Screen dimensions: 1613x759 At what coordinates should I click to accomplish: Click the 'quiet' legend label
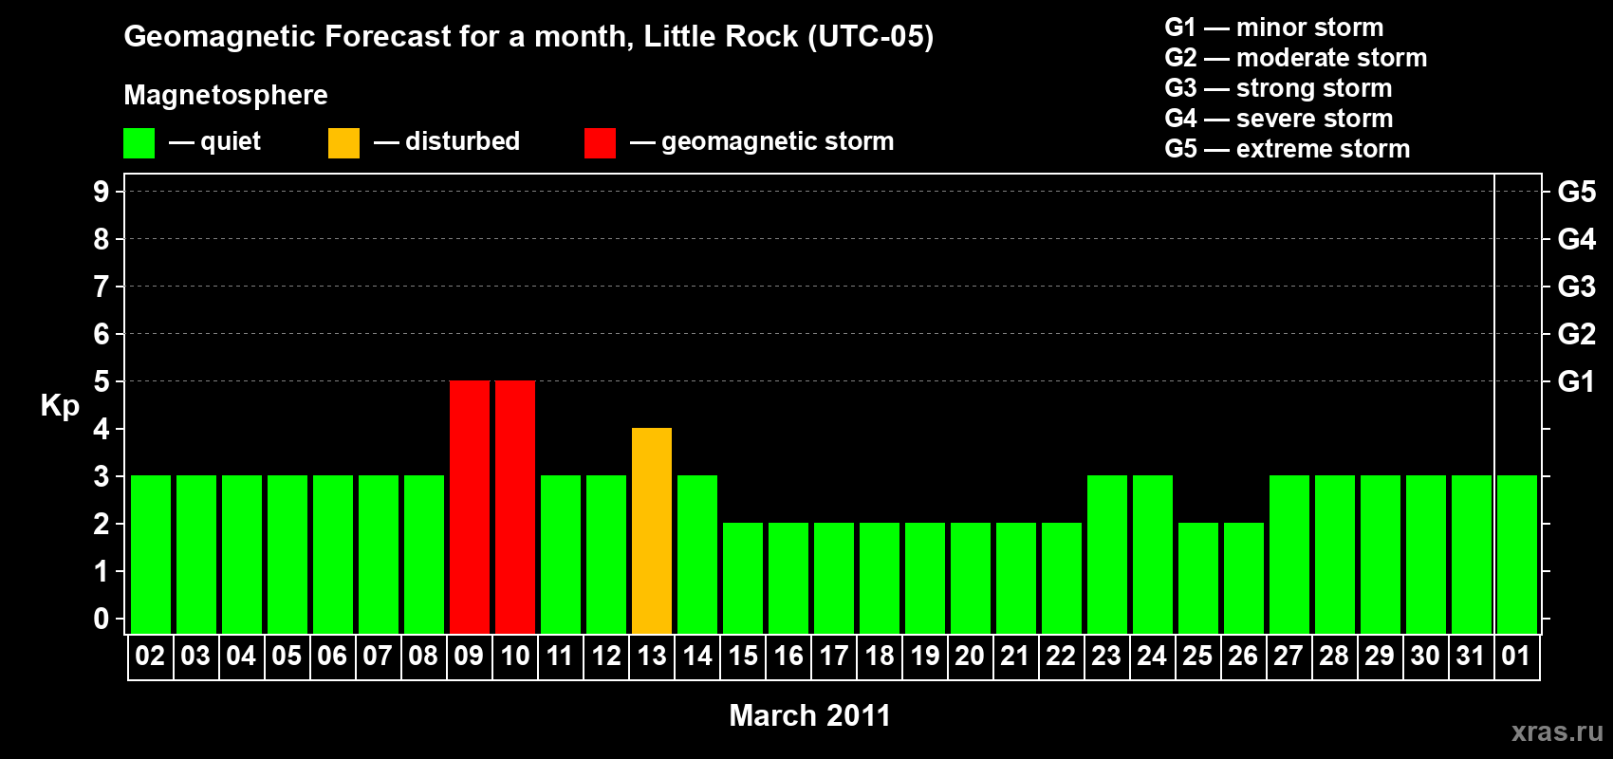(231, 142)
